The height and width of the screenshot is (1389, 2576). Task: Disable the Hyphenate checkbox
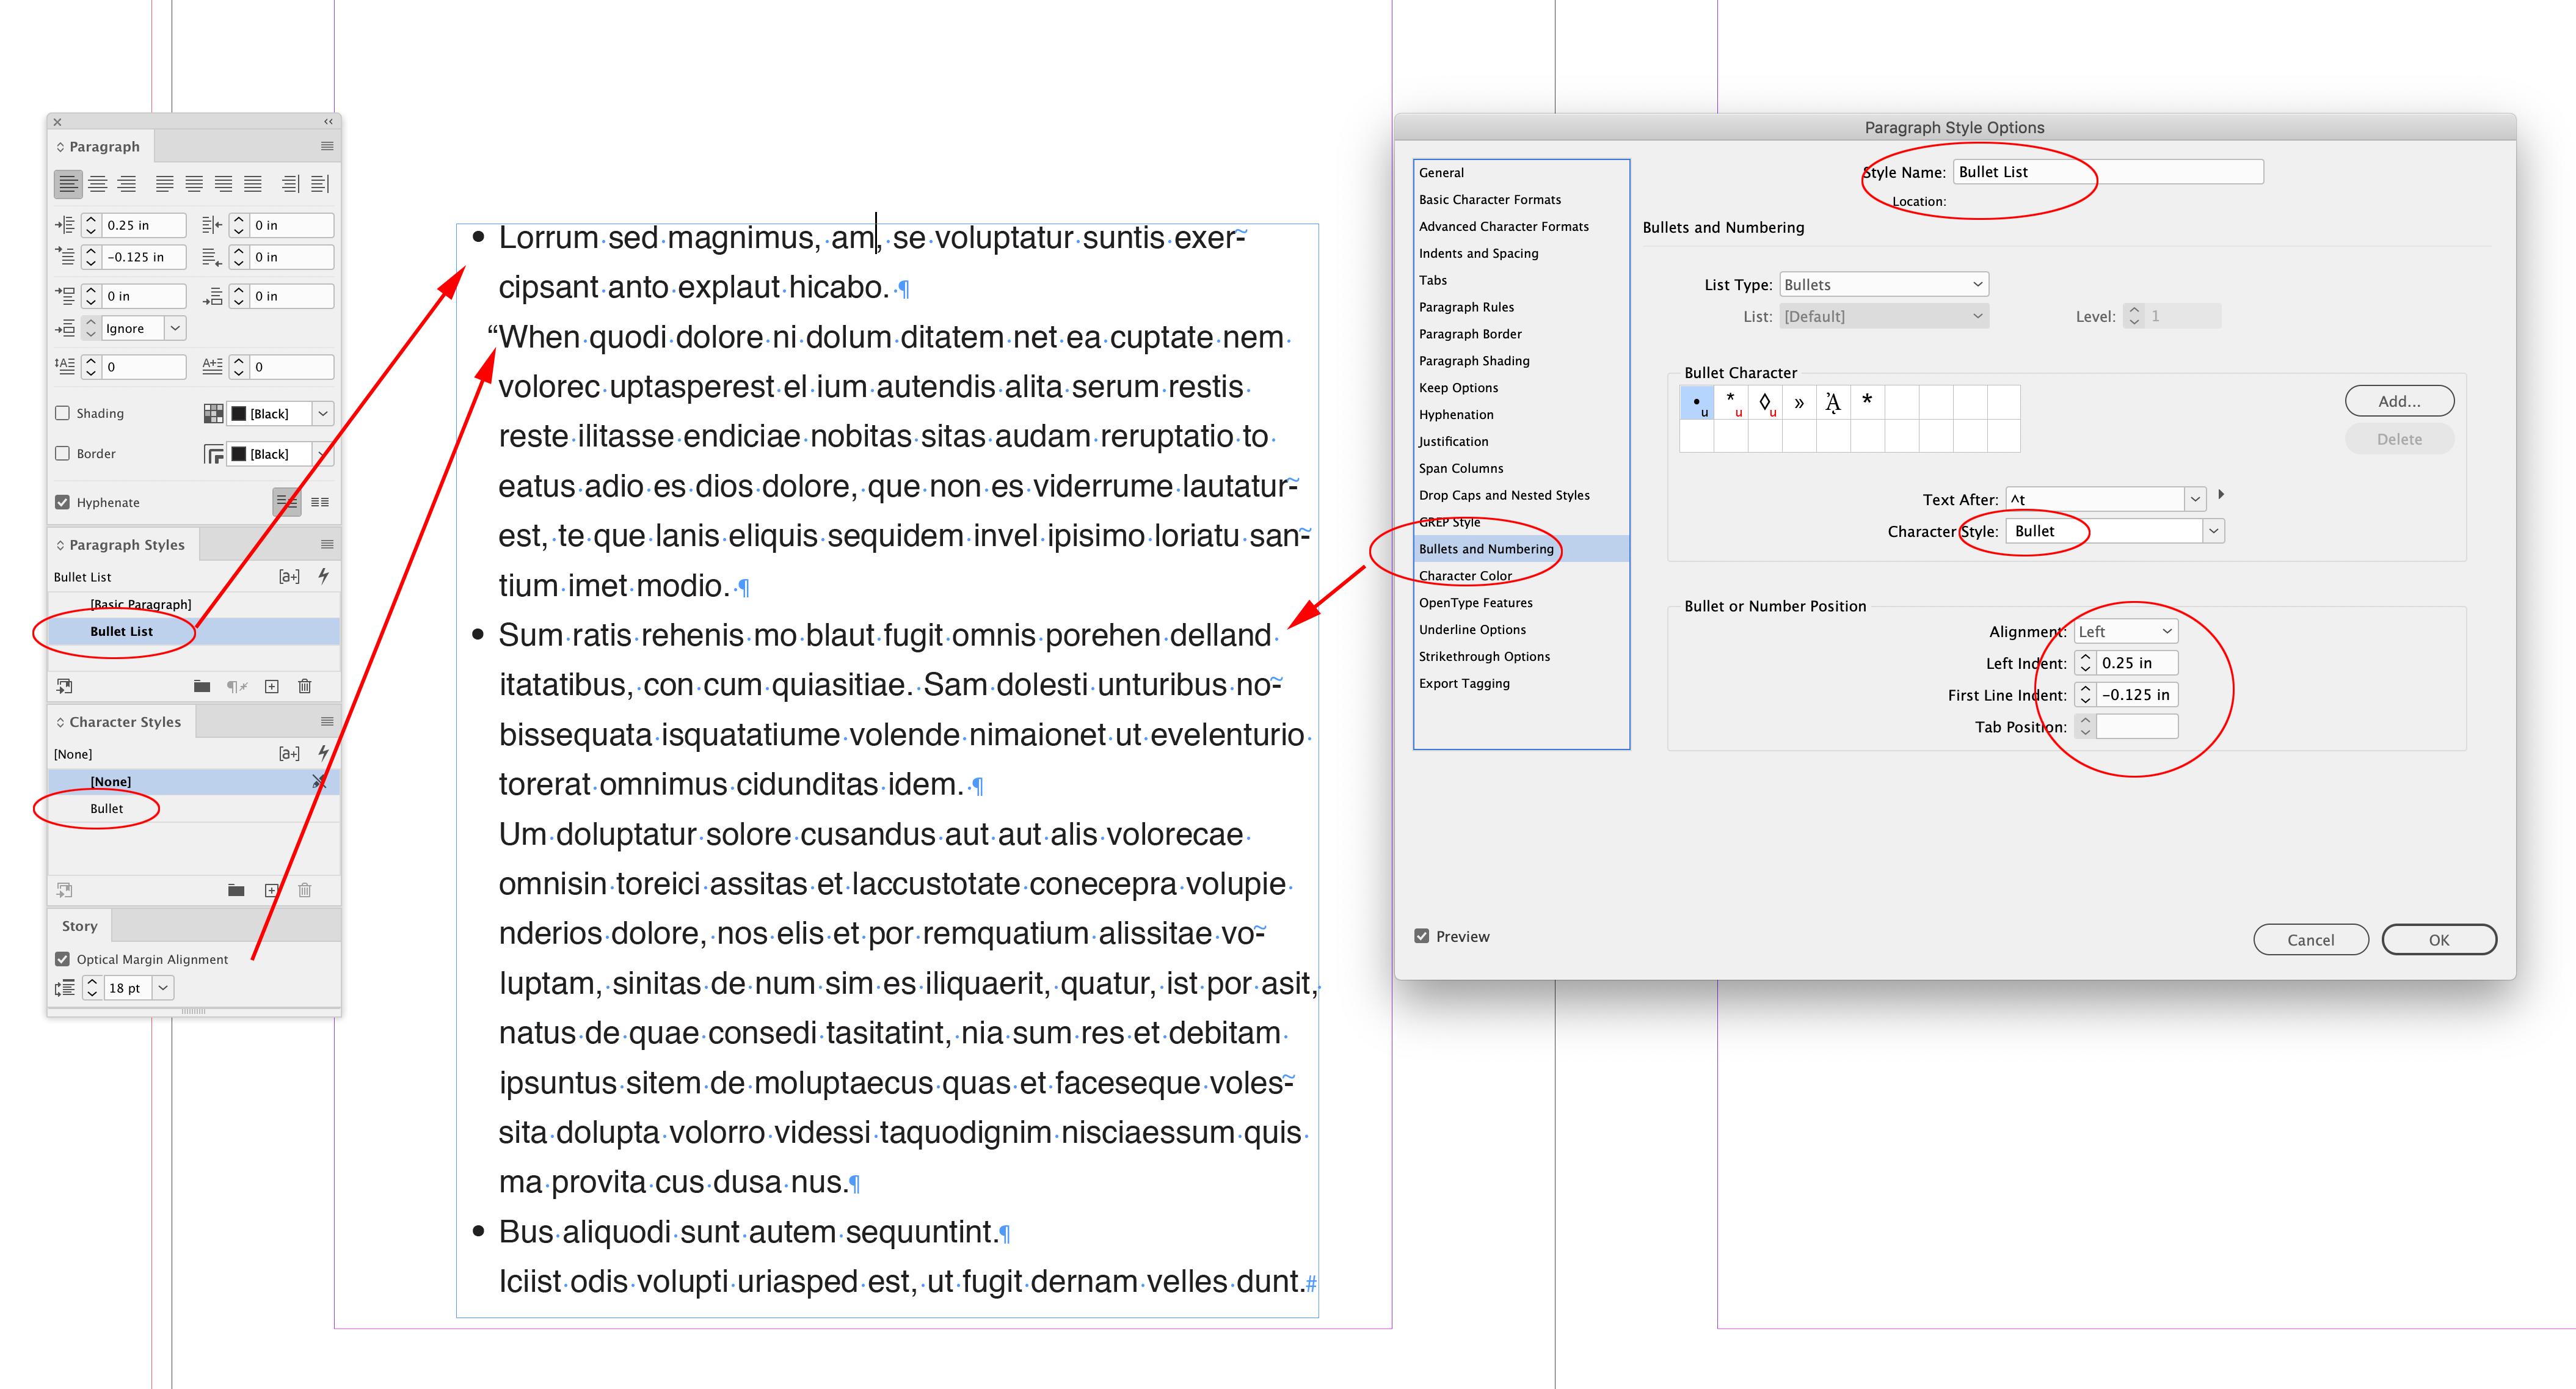62,501
